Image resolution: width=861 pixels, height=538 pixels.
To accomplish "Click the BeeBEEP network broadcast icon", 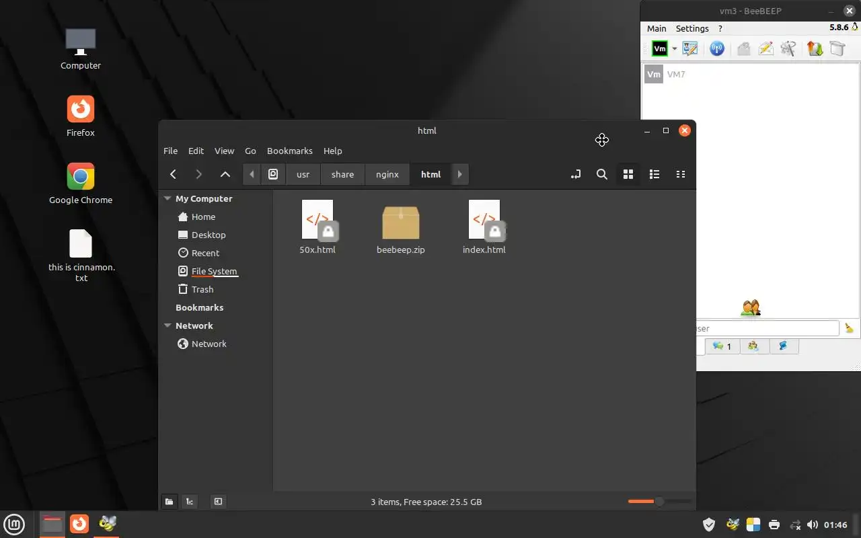I will click(x=717, y=48).
